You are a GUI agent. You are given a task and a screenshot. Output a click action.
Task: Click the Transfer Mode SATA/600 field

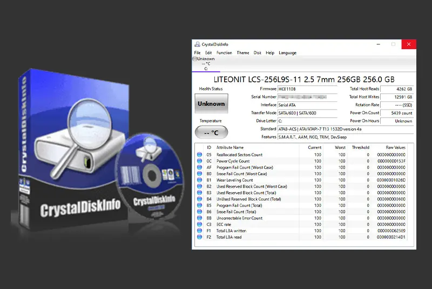pyautogui.click(x=307, y=113)
